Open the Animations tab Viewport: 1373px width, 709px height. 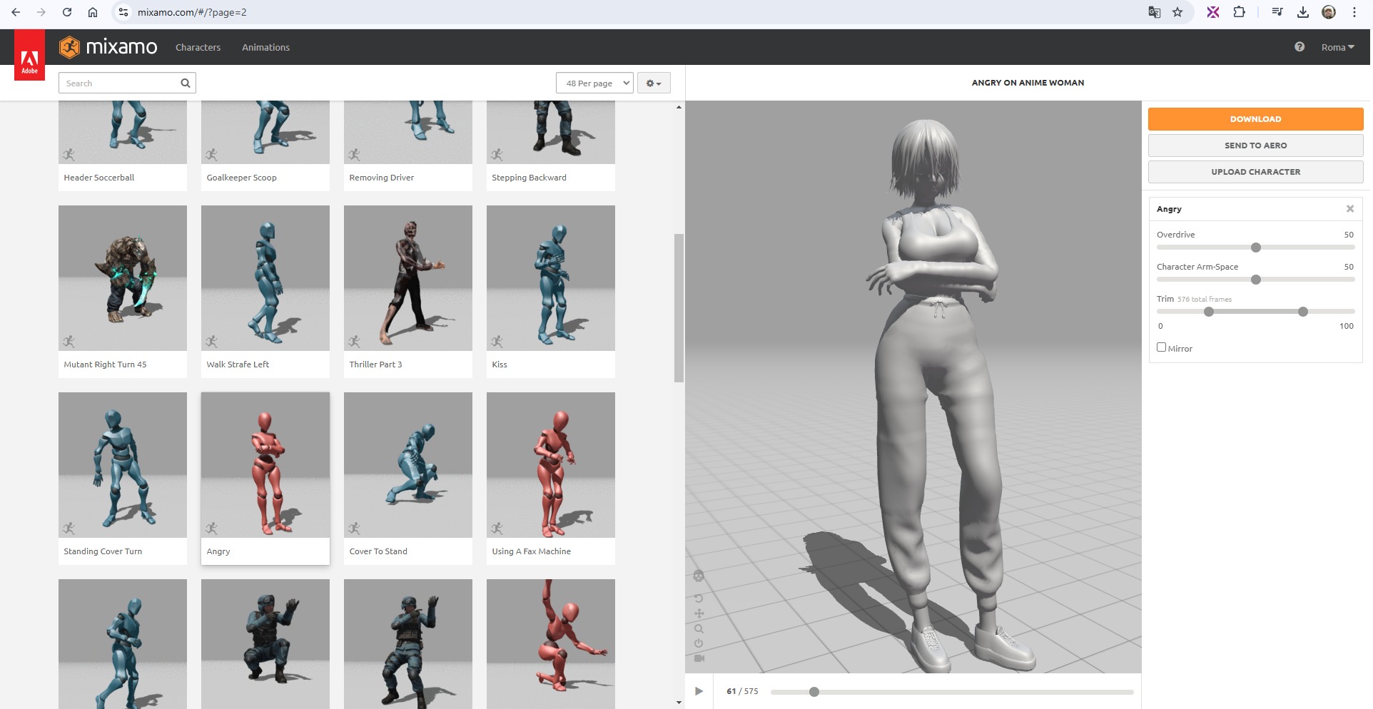[265, 47]
